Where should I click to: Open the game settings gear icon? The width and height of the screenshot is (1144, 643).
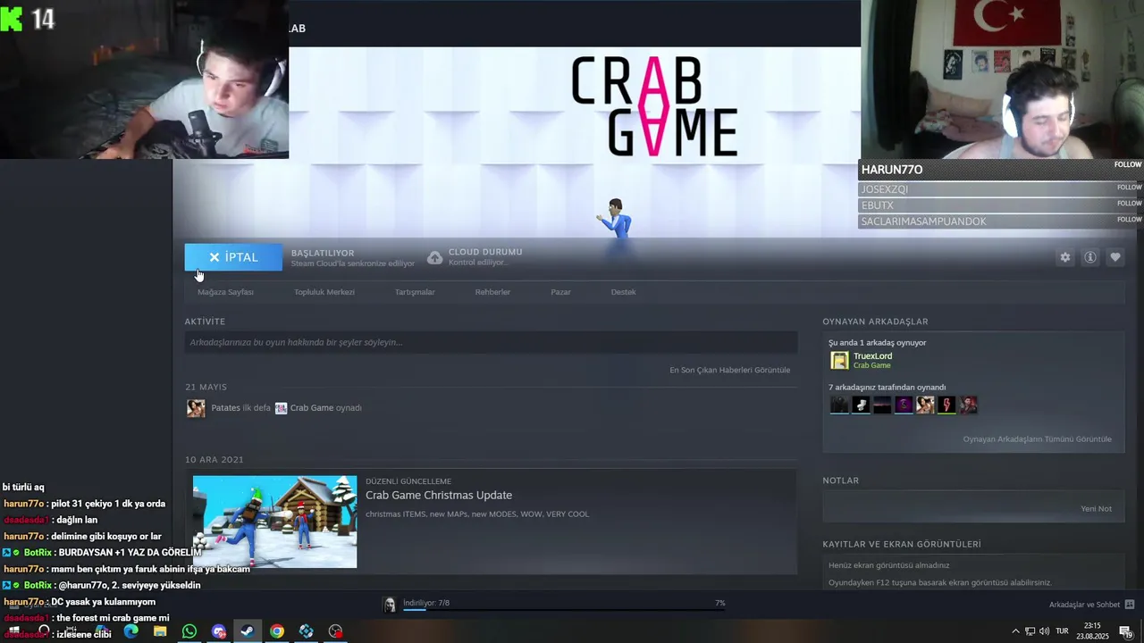(1064, 257)
